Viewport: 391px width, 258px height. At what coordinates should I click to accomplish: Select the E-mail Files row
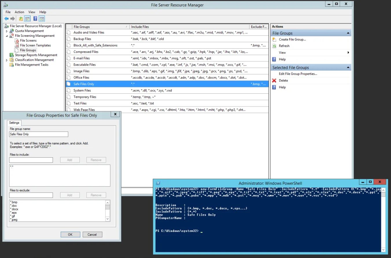click(x=167, y=58)
